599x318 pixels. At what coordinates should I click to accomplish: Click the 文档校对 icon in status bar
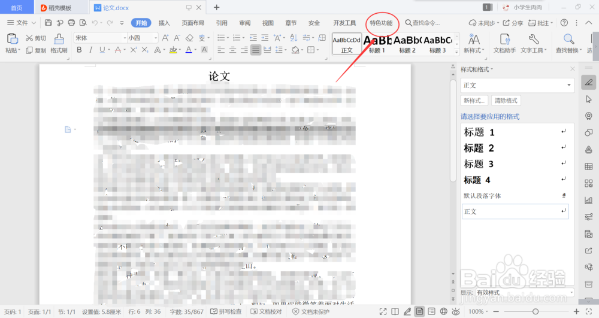(266, 311)
